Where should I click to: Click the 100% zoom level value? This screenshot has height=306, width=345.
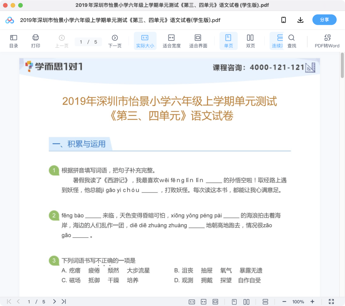tap(298, 302)
